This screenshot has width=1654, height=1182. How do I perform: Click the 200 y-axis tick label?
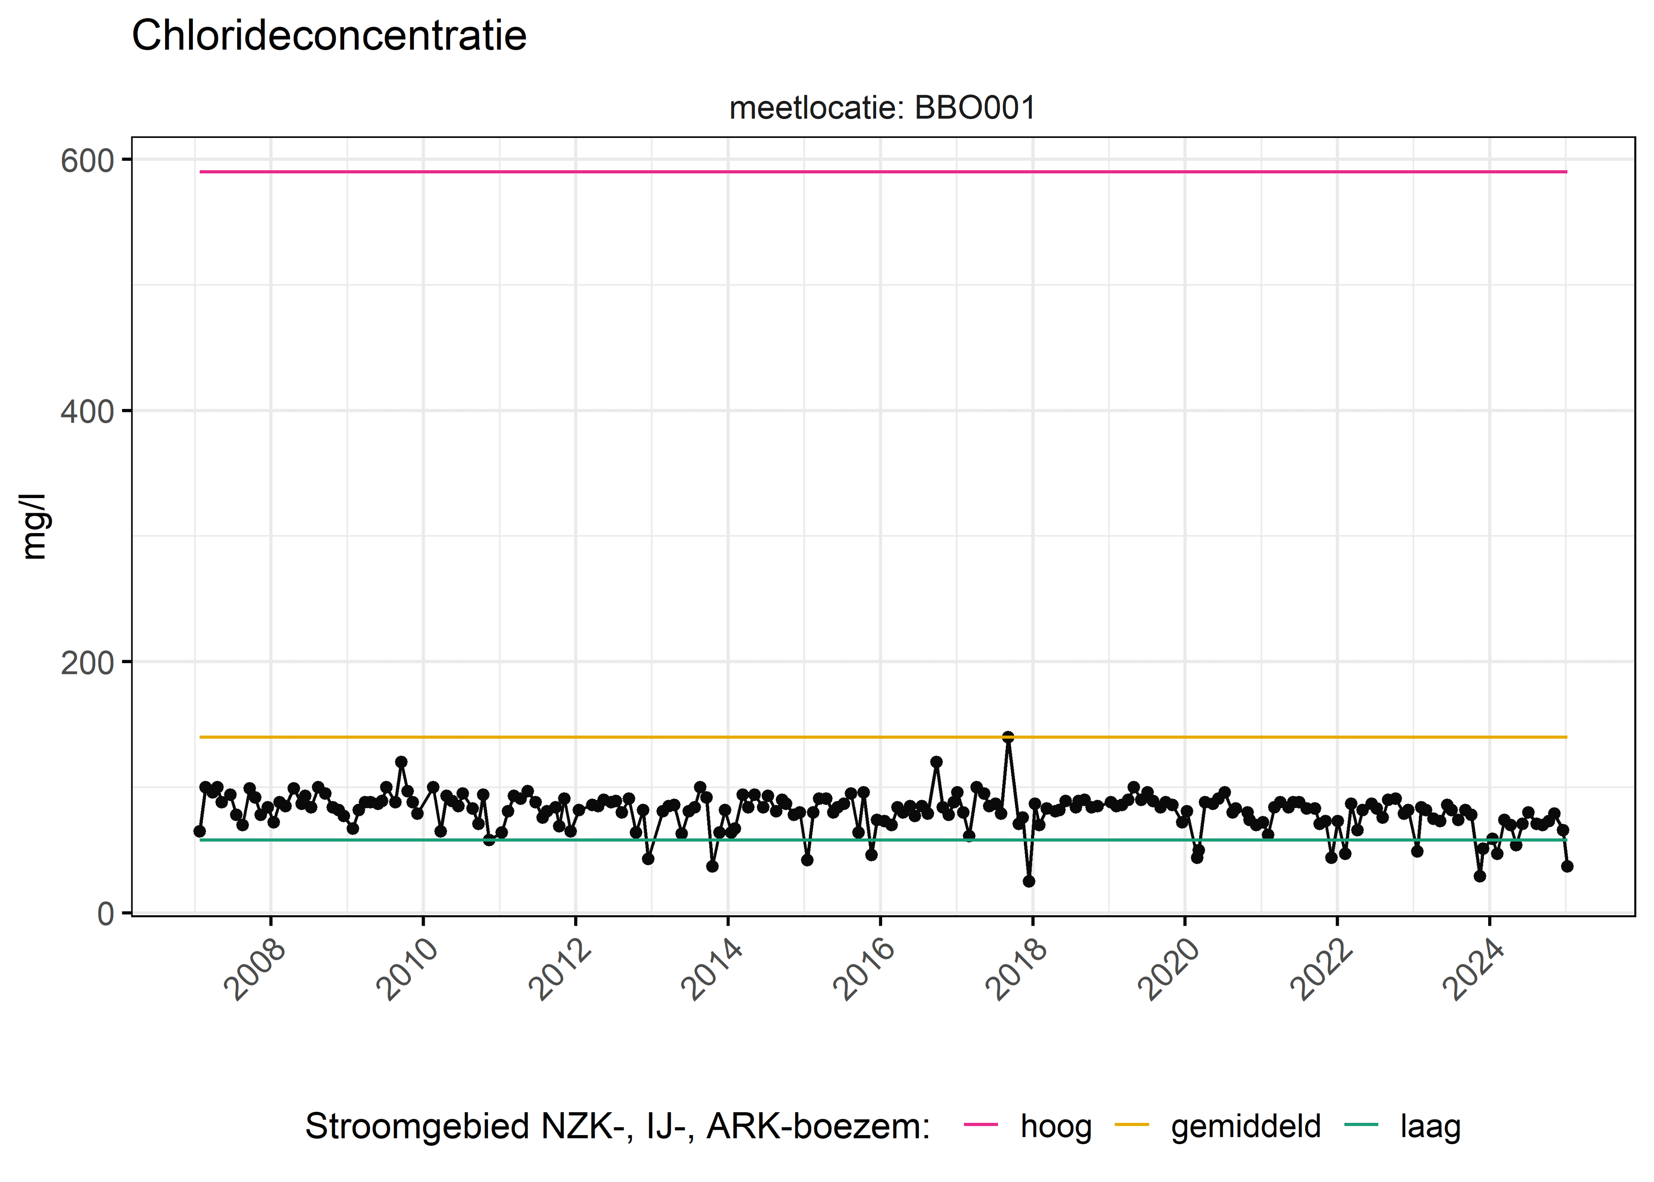(88, 662)
